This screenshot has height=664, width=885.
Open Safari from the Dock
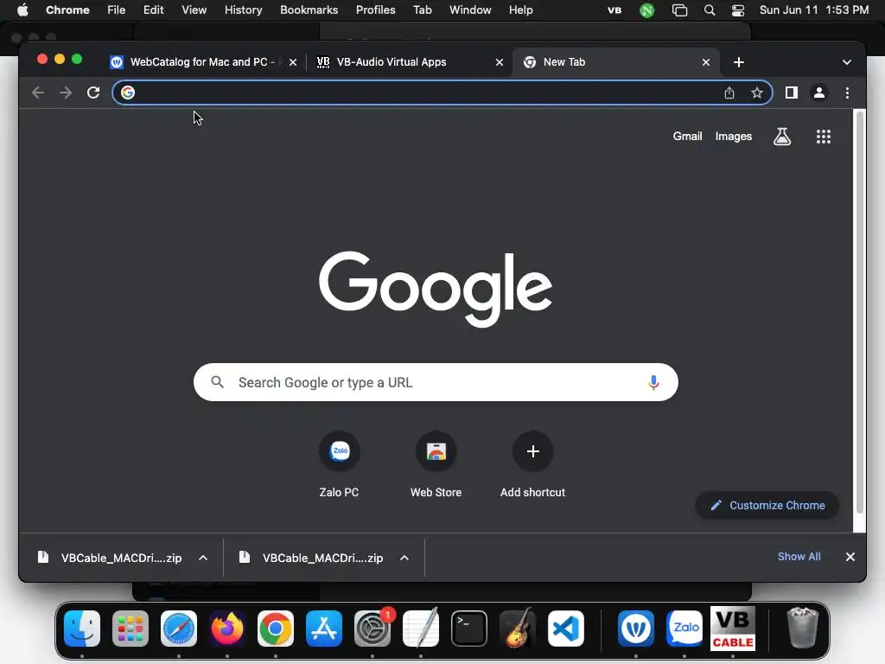(179, 629)
